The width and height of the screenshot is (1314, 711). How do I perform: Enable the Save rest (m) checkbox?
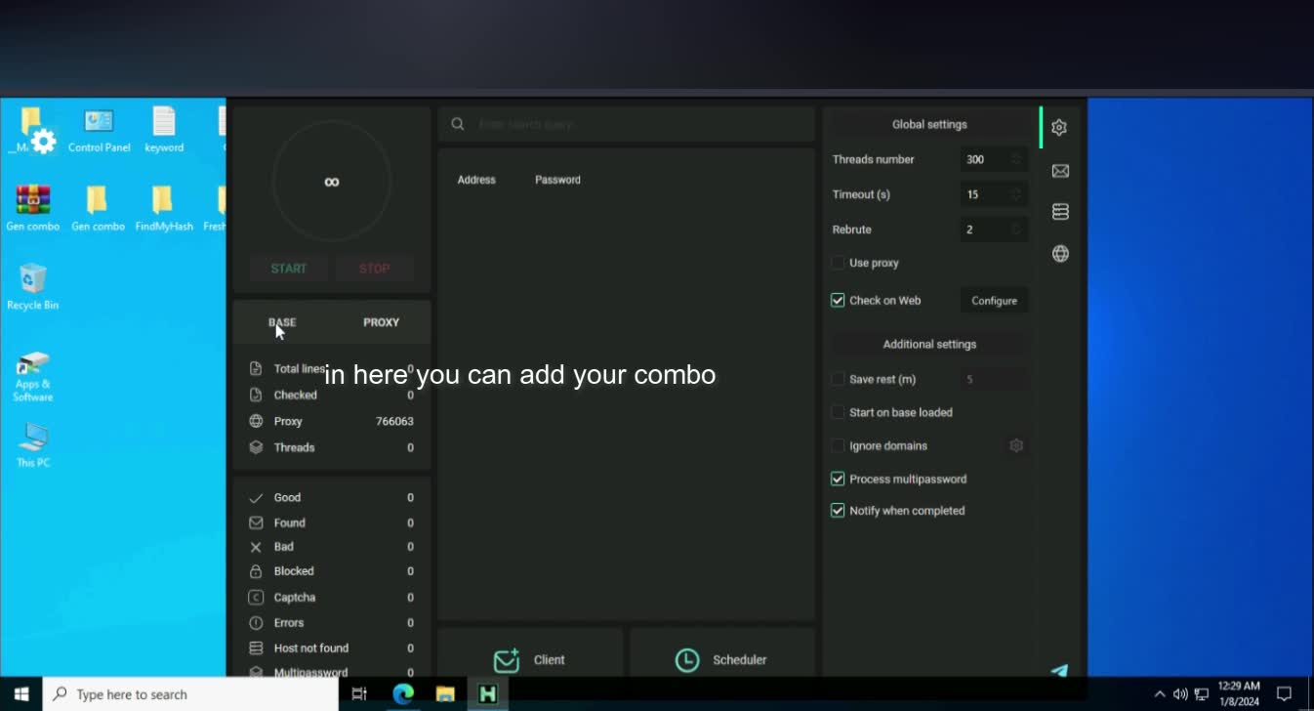[x=838, y=379]
